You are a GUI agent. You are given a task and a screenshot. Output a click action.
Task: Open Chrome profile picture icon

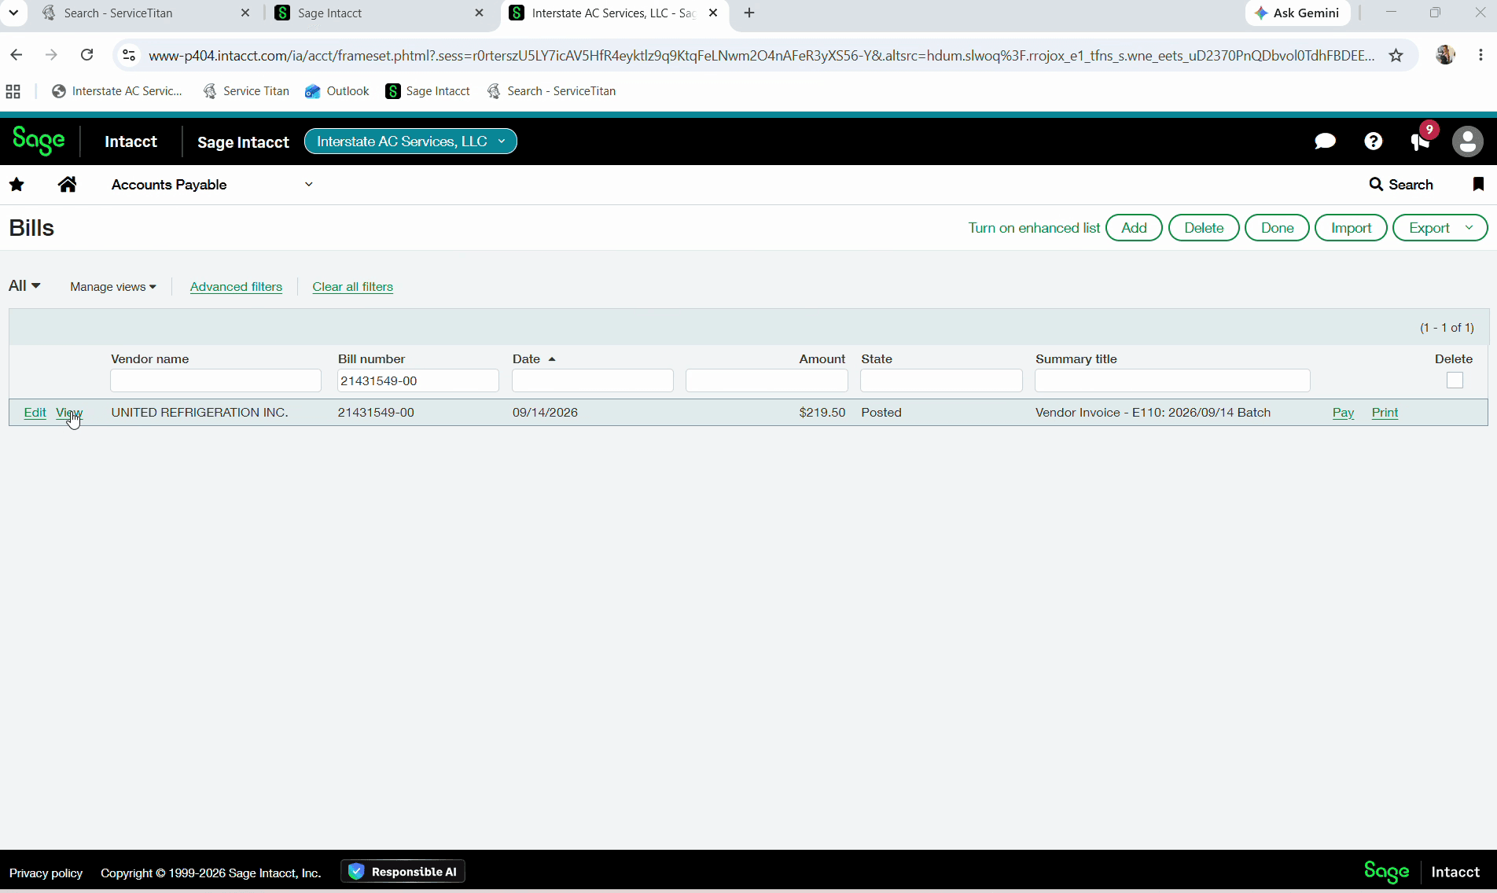click(1445, 55)
